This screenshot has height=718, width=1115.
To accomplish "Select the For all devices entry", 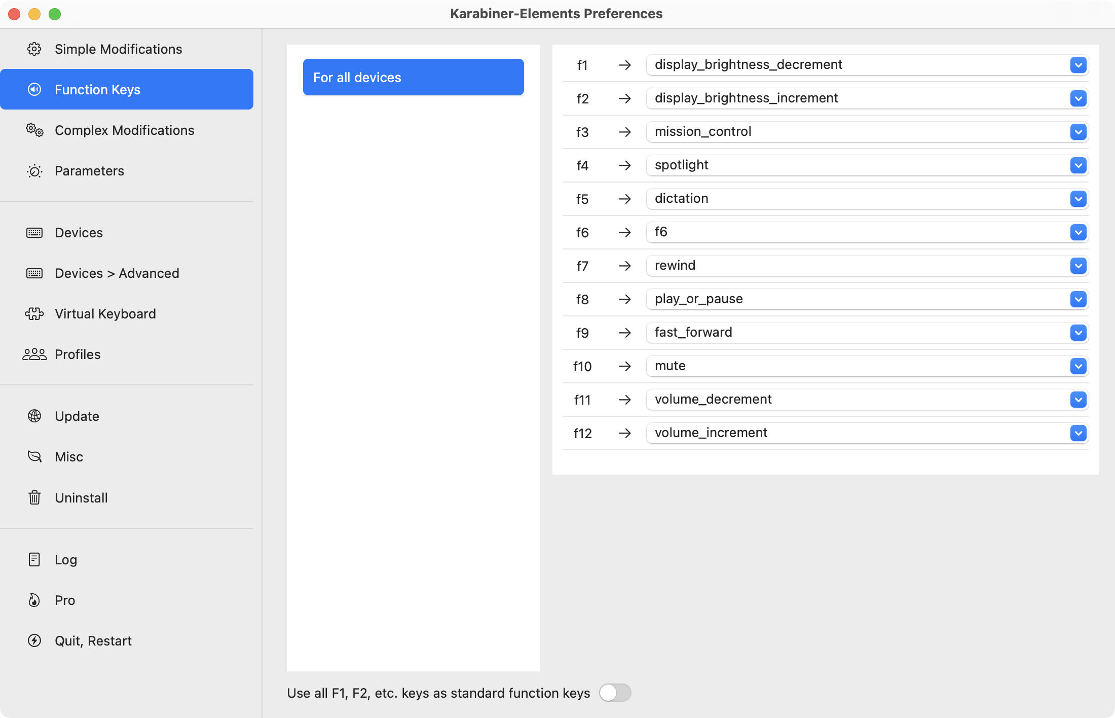I will coord(413,77).
